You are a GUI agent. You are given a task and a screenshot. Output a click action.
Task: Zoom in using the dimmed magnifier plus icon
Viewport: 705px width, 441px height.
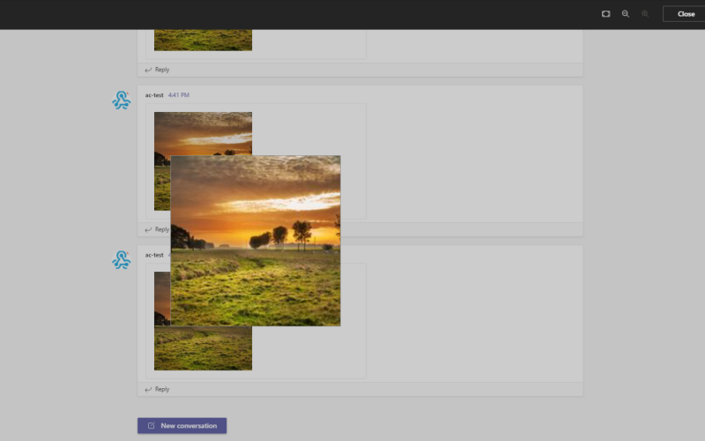point(645,14)
